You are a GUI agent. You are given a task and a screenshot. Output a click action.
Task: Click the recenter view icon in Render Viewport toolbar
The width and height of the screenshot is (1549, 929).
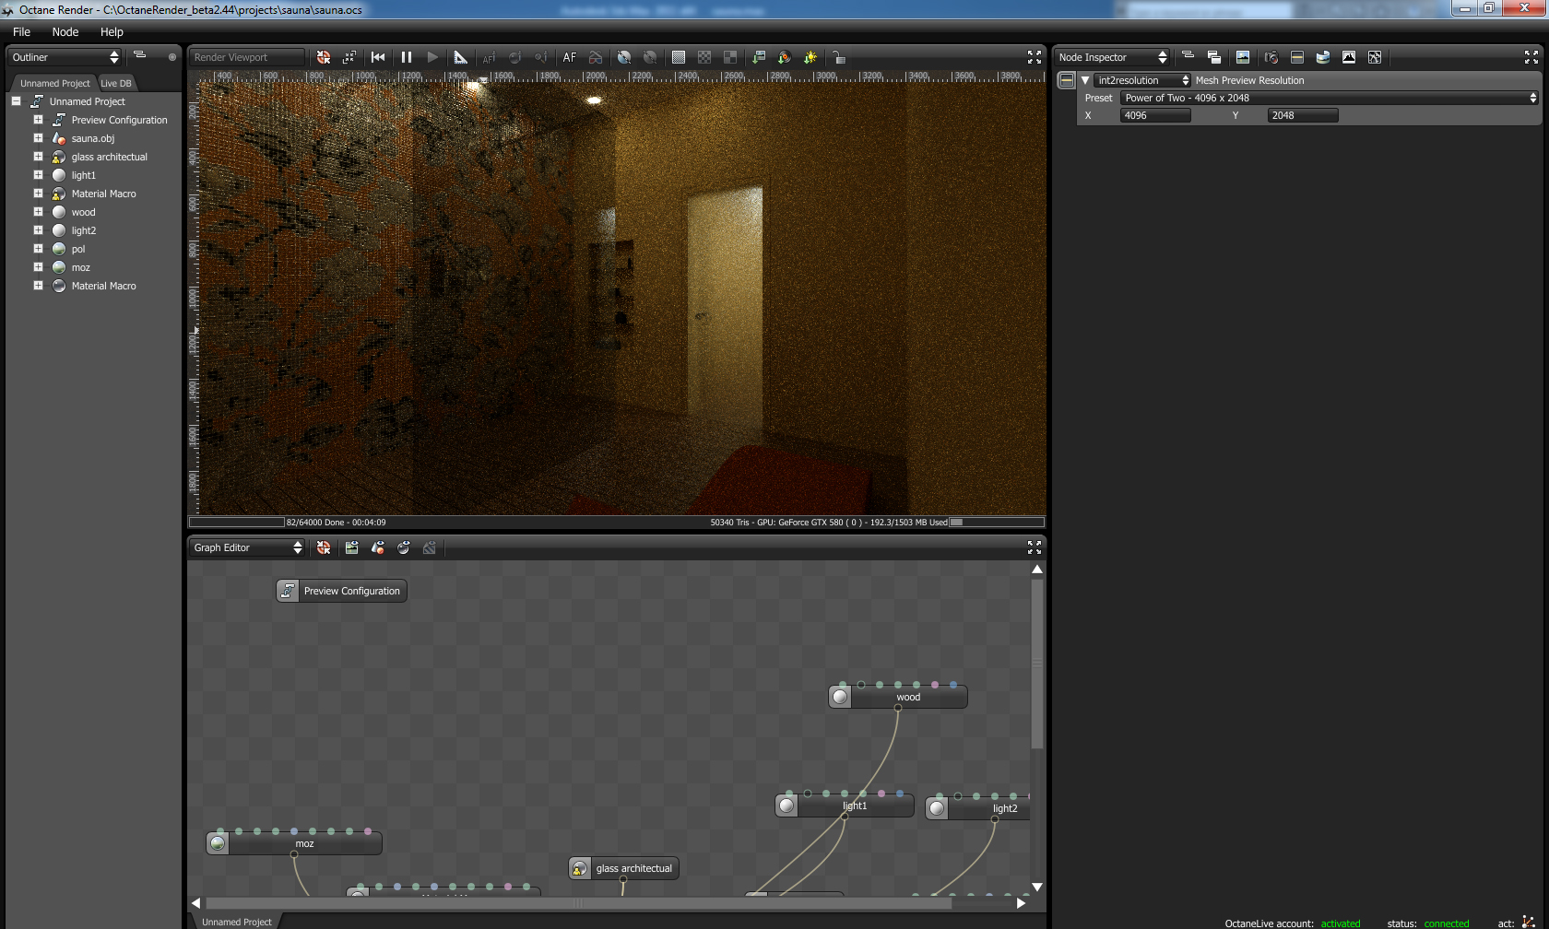324,57
